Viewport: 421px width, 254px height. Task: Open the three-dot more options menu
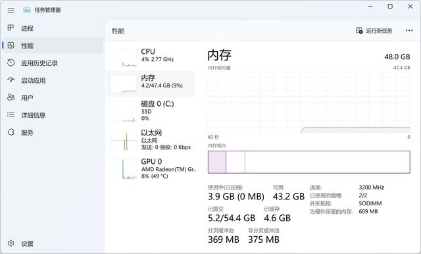tap(409, 31)
